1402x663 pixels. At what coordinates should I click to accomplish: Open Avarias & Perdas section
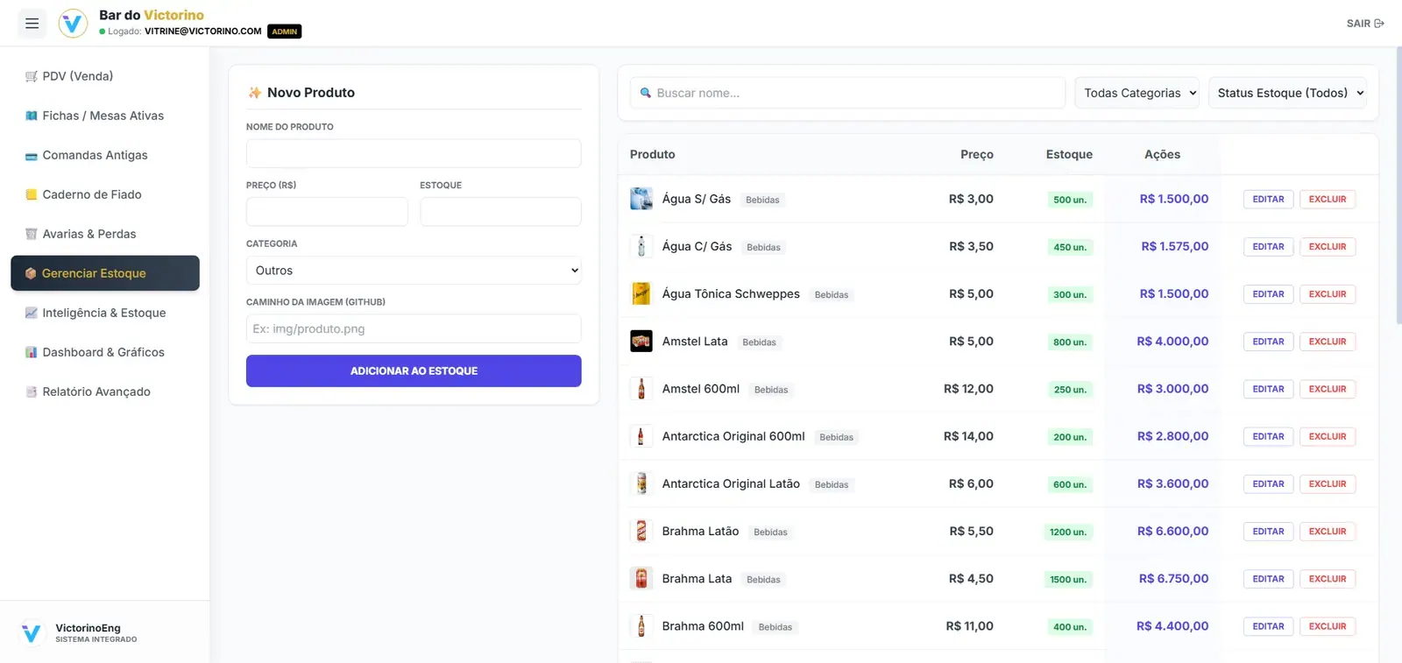click(105, 234)
